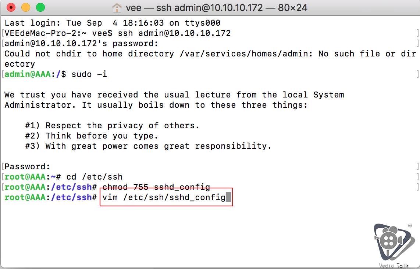Click the right bracket mark beside sudo -i line

click(x=417, y=74)
